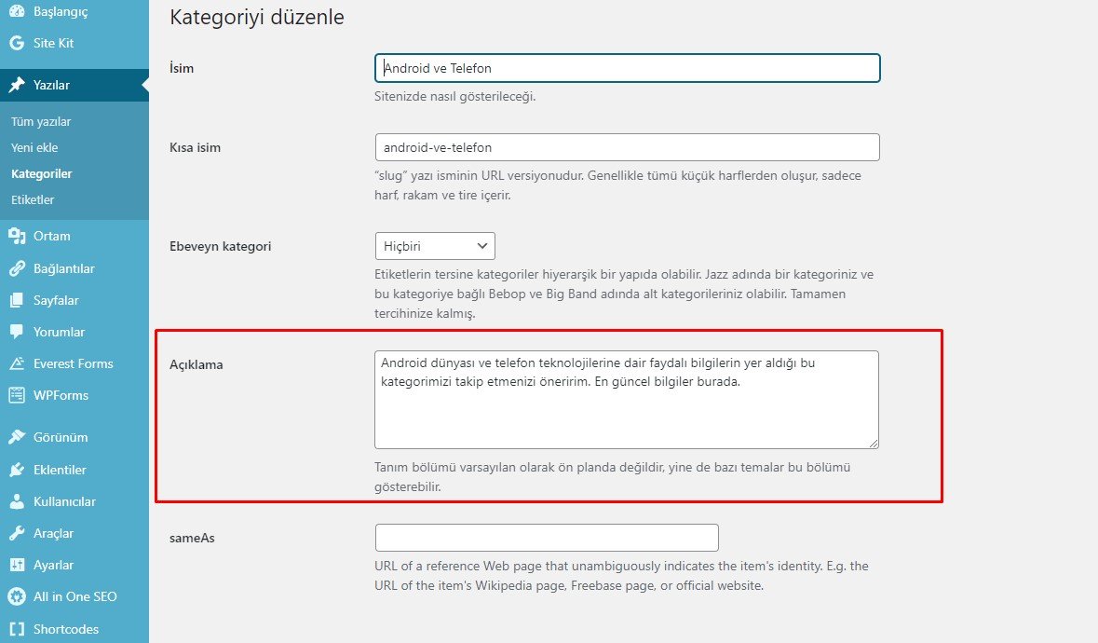Open the Ortam media icon
This screenshot has width=1098, height=643.
point(17,236)
